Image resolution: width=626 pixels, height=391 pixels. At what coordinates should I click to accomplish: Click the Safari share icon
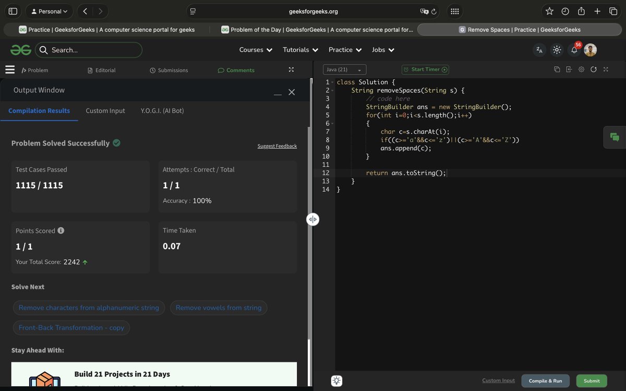(x=581, y=11)
